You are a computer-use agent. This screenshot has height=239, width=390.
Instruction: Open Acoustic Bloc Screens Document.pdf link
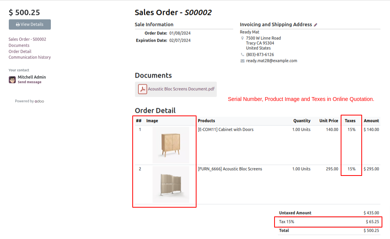(181, 89)
